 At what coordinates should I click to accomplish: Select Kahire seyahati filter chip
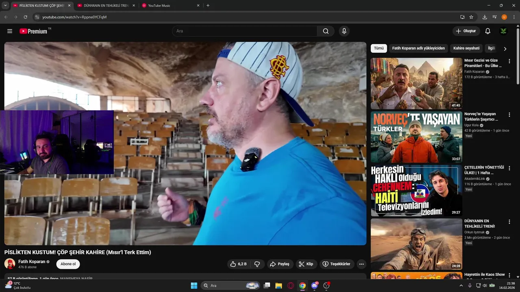pos(466,48)
